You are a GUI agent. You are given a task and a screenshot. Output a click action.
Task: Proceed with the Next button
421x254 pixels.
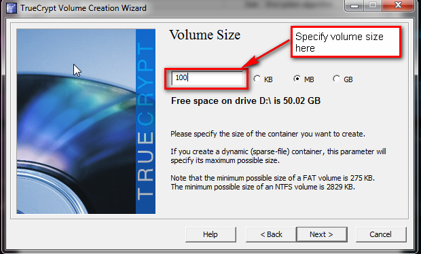(322, 234)
